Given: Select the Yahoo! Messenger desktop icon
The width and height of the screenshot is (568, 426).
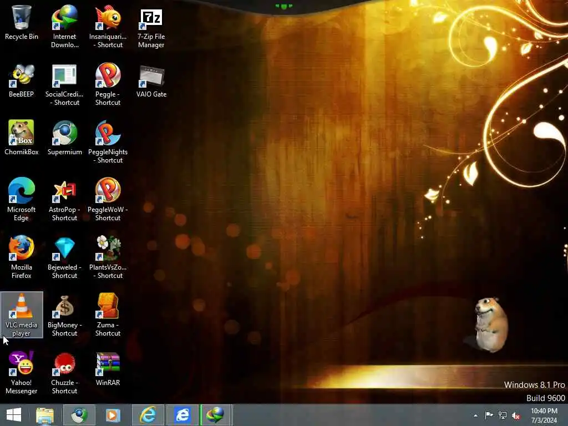Looking at the screenshot, I should (x=22, y=372).
